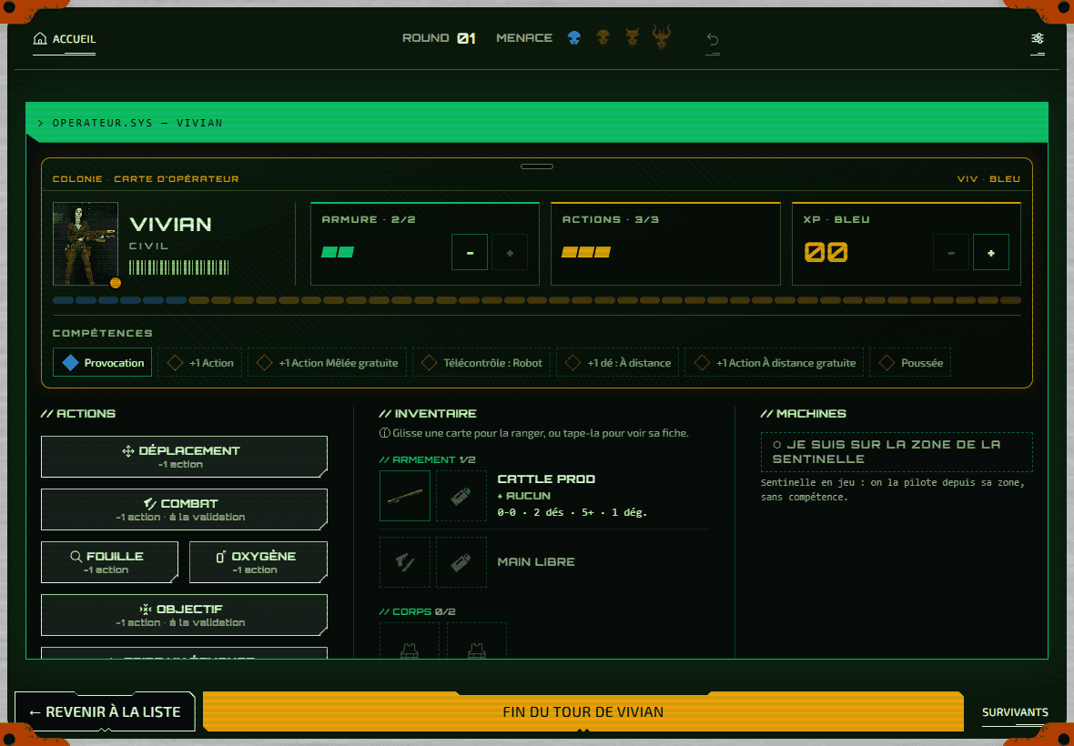This screenshot has width=1074, height=746.
Task: Open attachment slot in Main Libre row
Action: pos(461,562)
